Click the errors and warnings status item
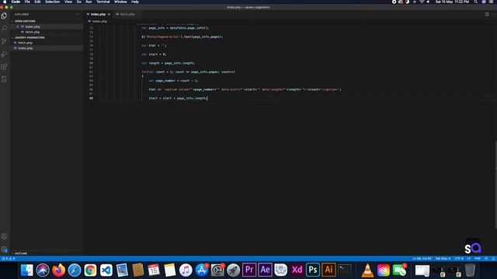This screenshot has height=279, width=497. (9, 258)
